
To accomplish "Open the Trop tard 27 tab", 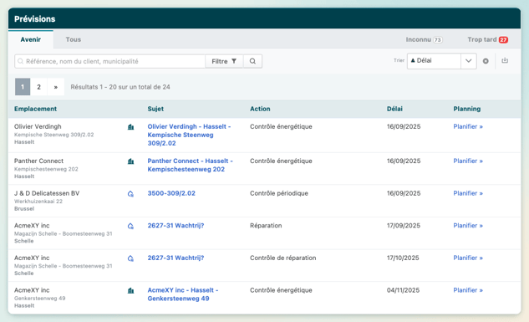I will pos(488,39).
